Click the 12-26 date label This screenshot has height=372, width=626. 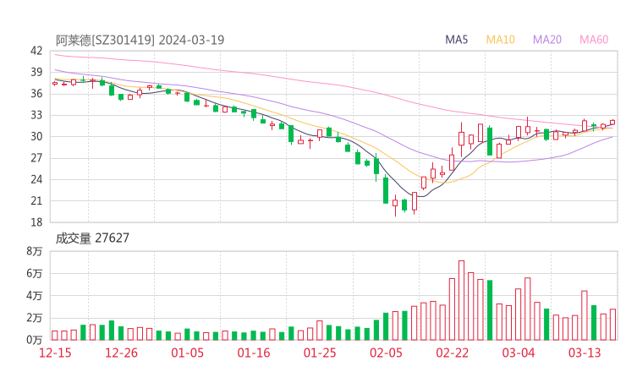[121, 353]
